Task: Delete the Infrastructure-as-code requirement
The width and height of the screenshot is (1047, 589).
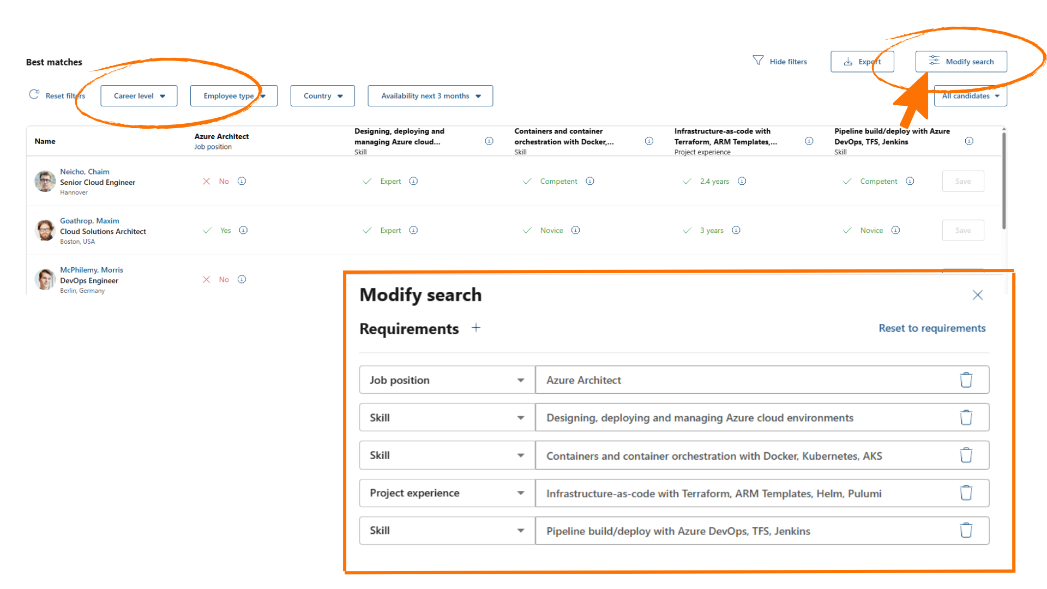Action: [x=966, y=493]
